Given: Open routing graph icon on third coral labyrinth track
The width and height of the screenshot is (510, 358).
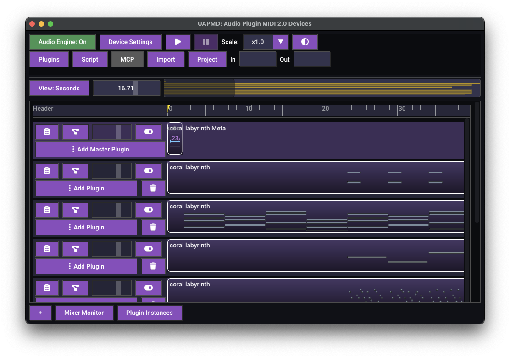Looking at the screenshot, I should [x=75, y=249].
